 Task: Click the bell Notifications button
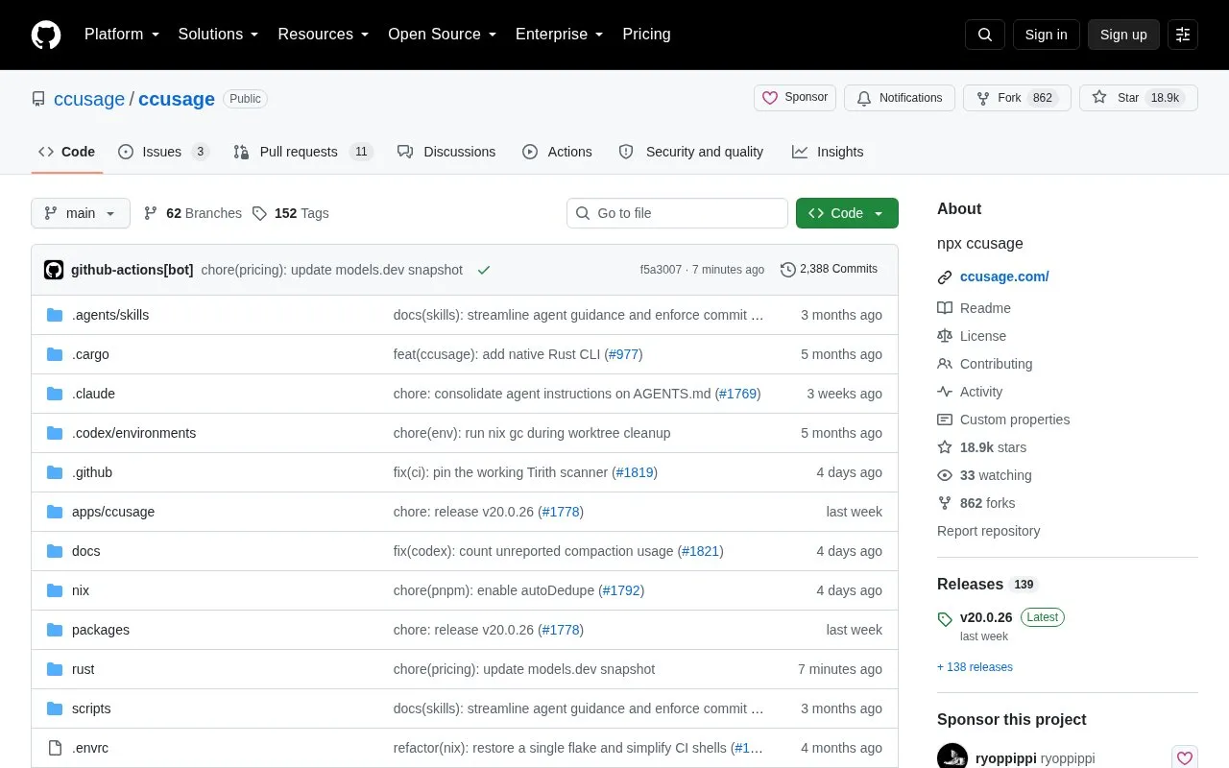point(900,98)
